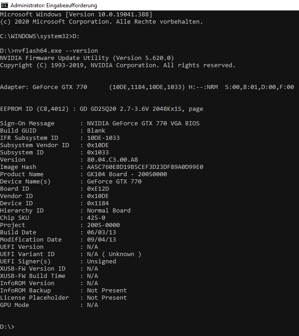Click the 'Adapter: GeForce GTX 770' text
299x336 pixels.
click(x=43, y=87)
